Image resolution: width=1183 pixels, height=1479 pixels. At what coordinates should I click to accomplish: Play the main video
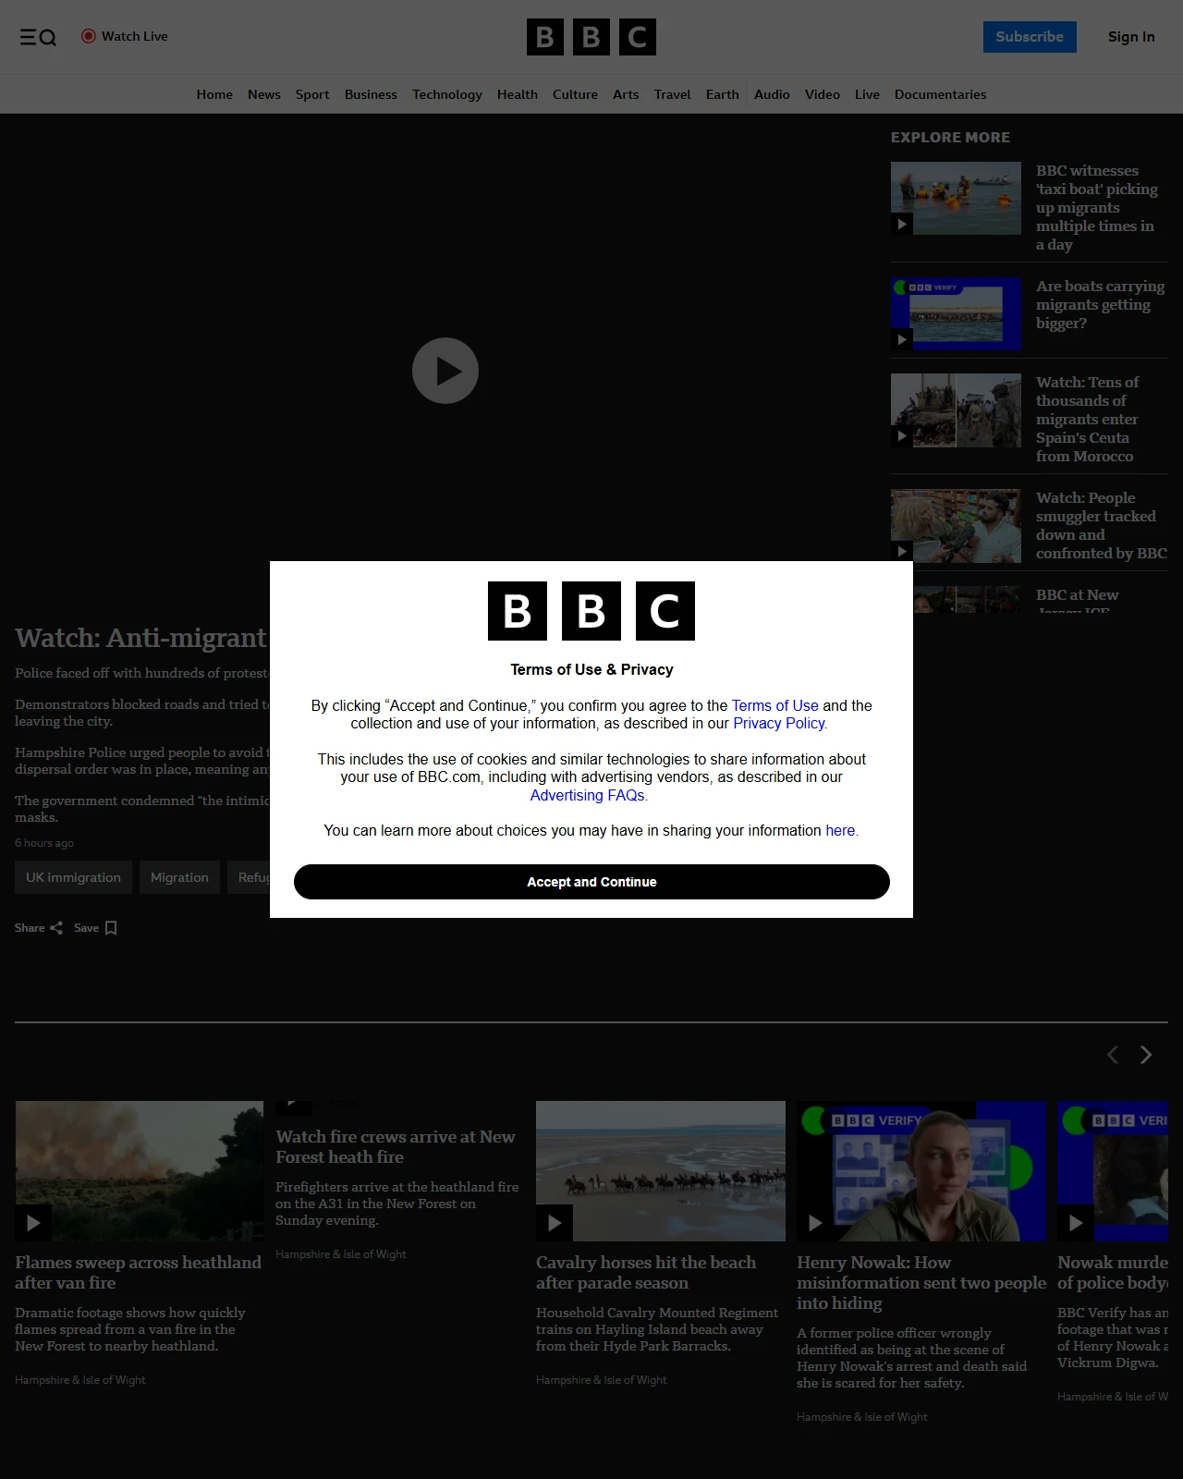pyautogui.click(x=445, y=371)
